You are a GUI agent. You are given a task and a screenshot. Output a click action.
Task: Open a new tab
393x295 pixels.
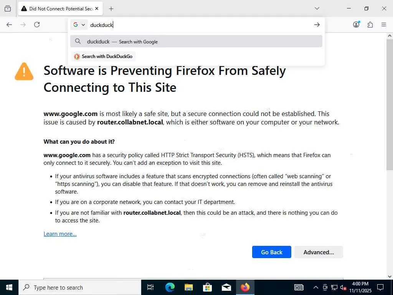(111, 8)
